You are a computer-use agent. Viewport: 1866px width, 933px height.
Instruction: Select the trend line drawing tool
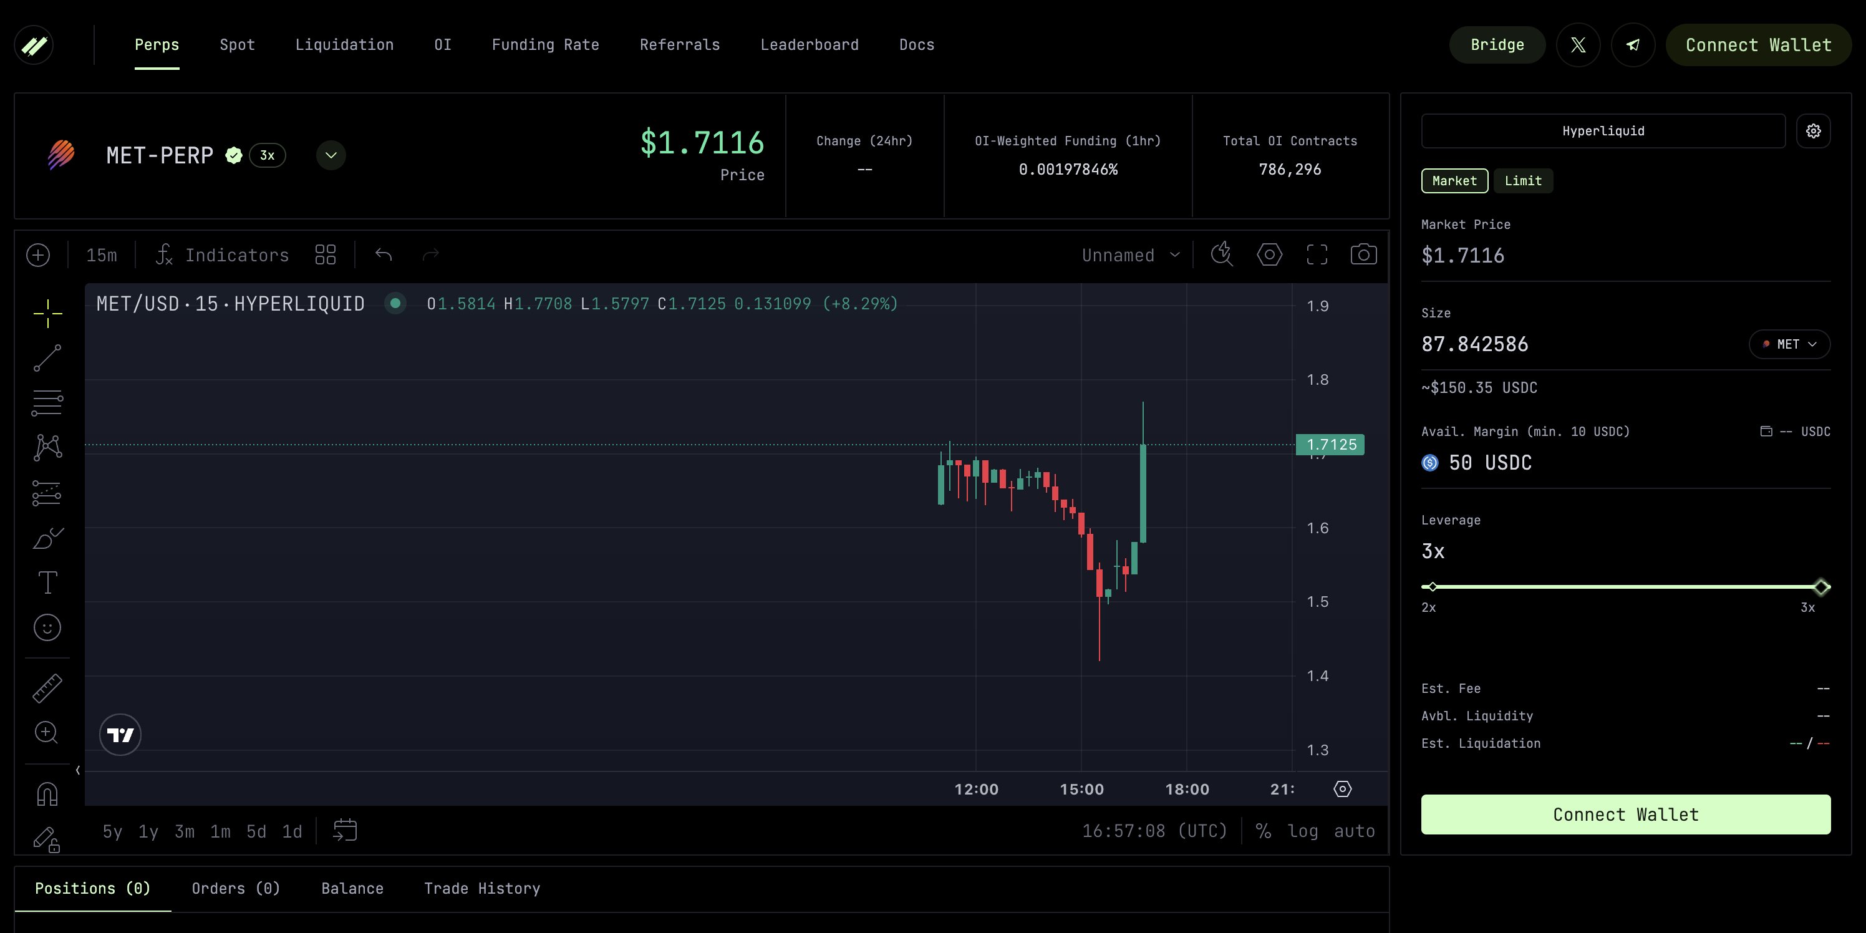click(x=47, y=359)
